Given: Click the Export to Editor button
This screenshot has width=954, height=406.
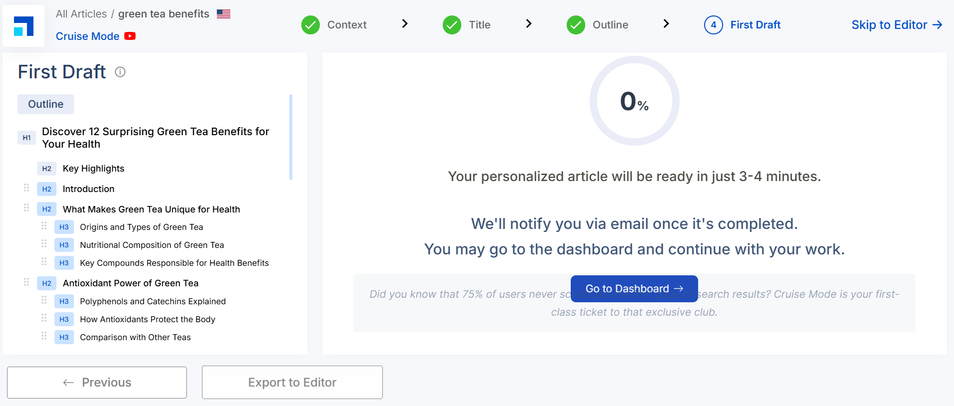Looking at the screenshot, I should point(292,382).
